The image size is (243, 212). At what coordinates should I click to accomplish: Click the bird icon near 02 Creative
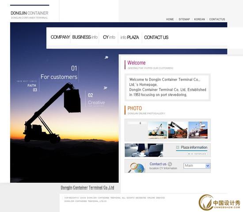105,88
